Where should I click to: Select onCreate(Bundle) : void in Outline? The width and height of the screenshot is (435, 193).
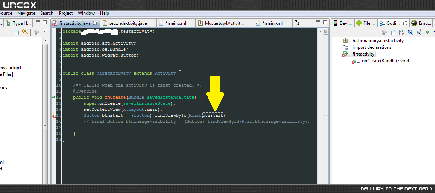point(385,61)
